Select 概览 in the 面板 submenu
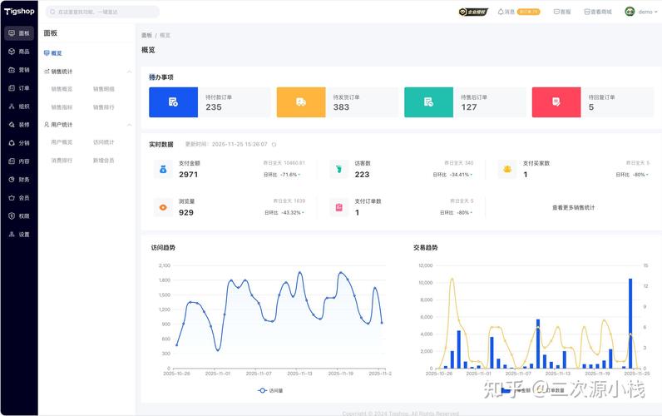Screen dimensions: 662x416 point(53,53)
